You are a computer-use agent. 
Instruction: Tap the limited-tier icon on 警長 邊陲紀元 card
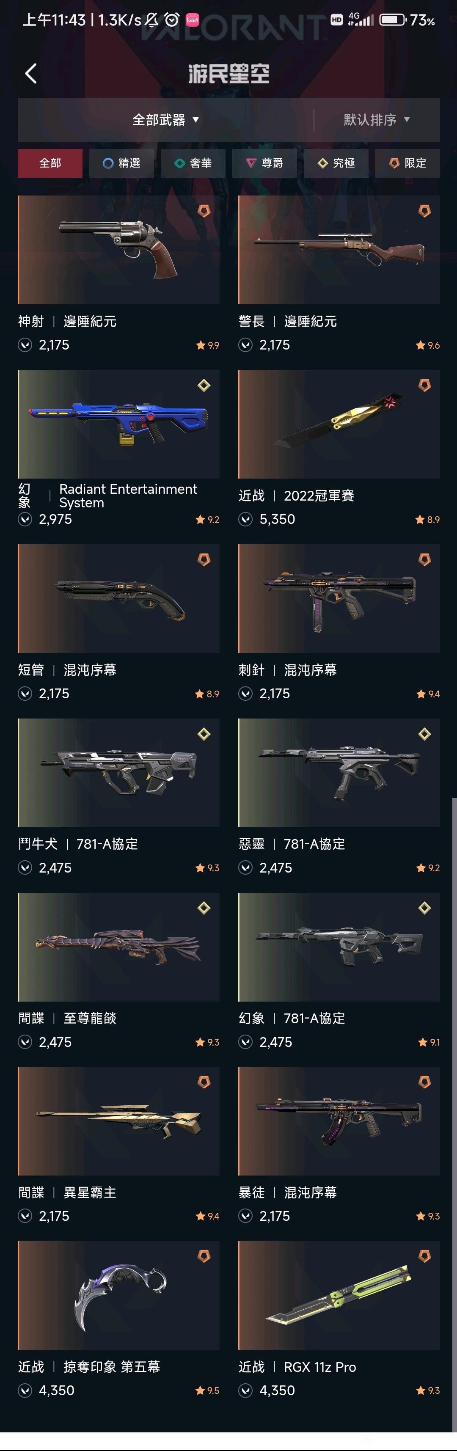(424, 211)
